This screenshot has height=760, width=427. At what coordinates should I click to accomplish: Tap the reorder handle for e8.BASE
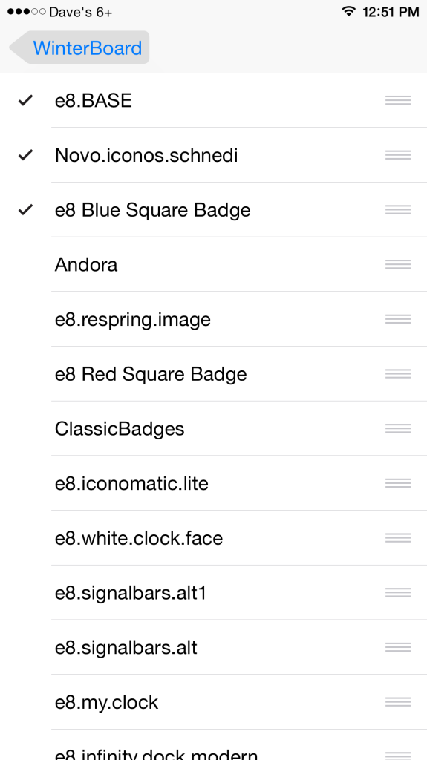click(398, 100)
